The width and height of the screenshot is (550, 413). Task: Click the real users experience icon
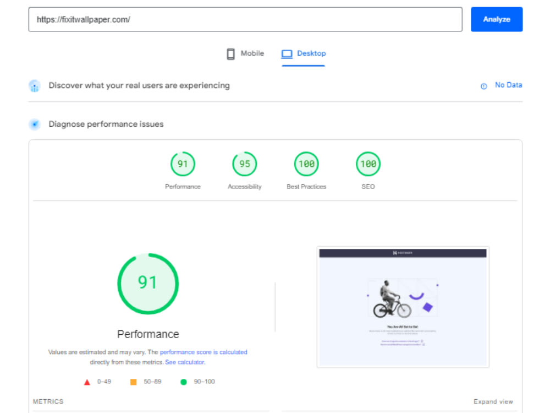coord(34,86)
